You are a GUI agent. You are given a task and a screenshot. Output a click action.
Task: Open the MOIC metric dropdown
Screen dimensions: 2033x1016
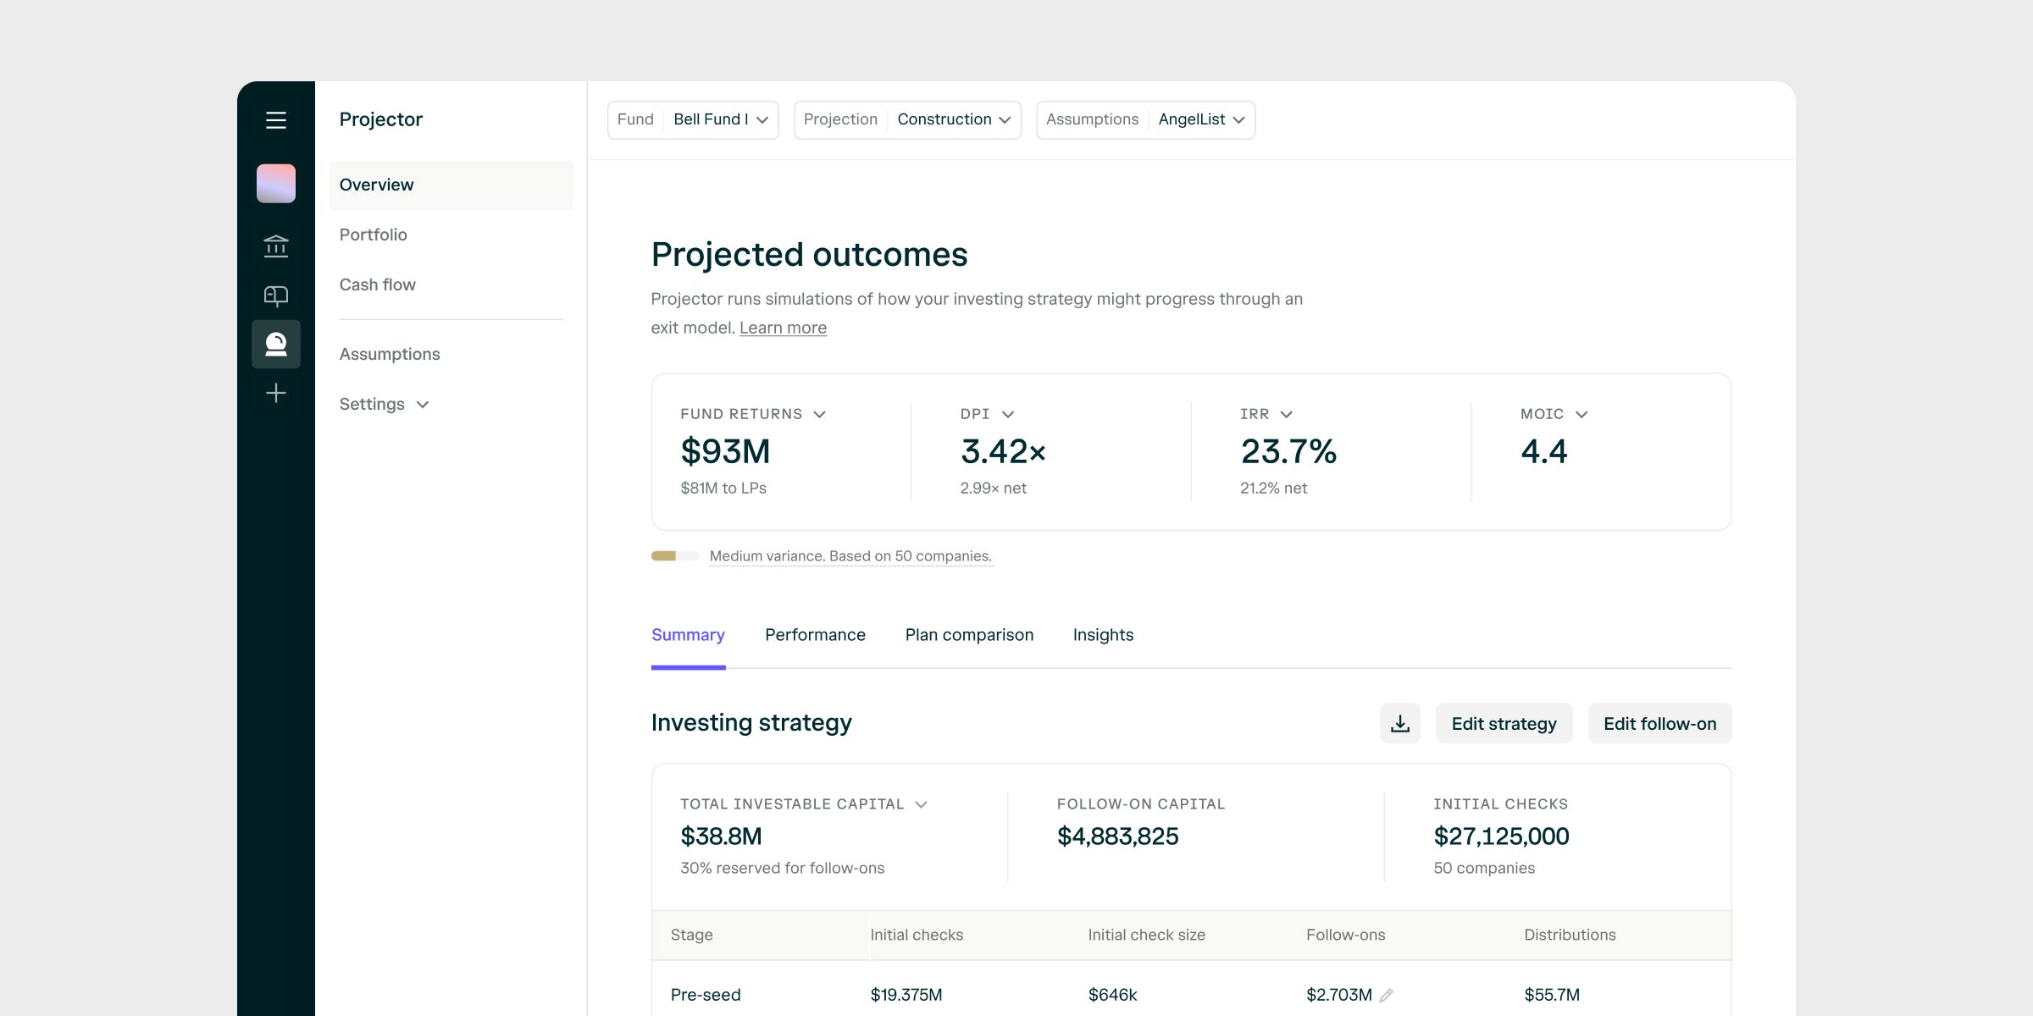tap(1554, 414)
